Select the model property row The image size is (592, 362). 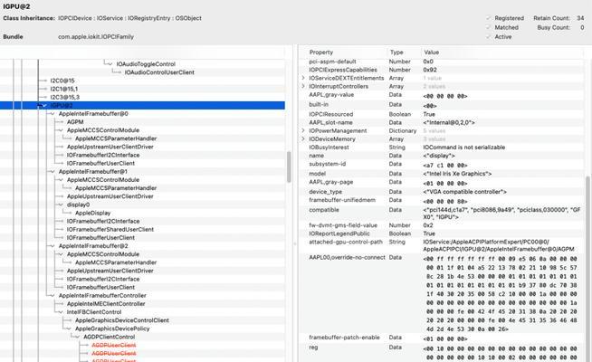(442, 174)
